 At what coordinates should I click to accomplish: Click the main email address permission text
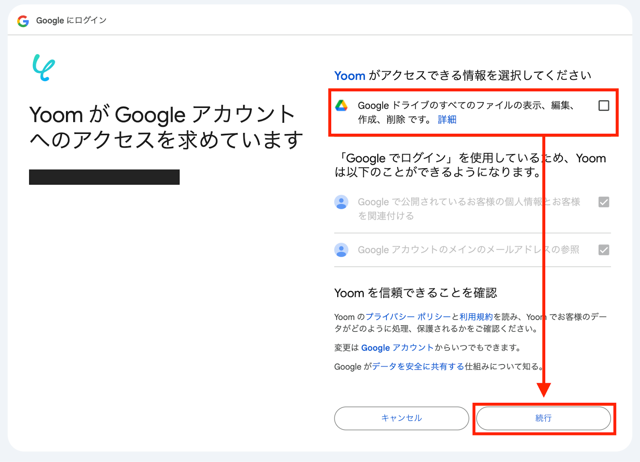(468, 250)
